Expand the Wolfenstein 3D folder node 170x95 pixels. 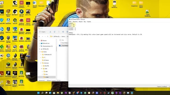point(41,55)
